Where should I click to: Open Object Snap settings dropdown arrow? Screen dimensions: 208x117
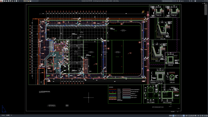(185, 116)
